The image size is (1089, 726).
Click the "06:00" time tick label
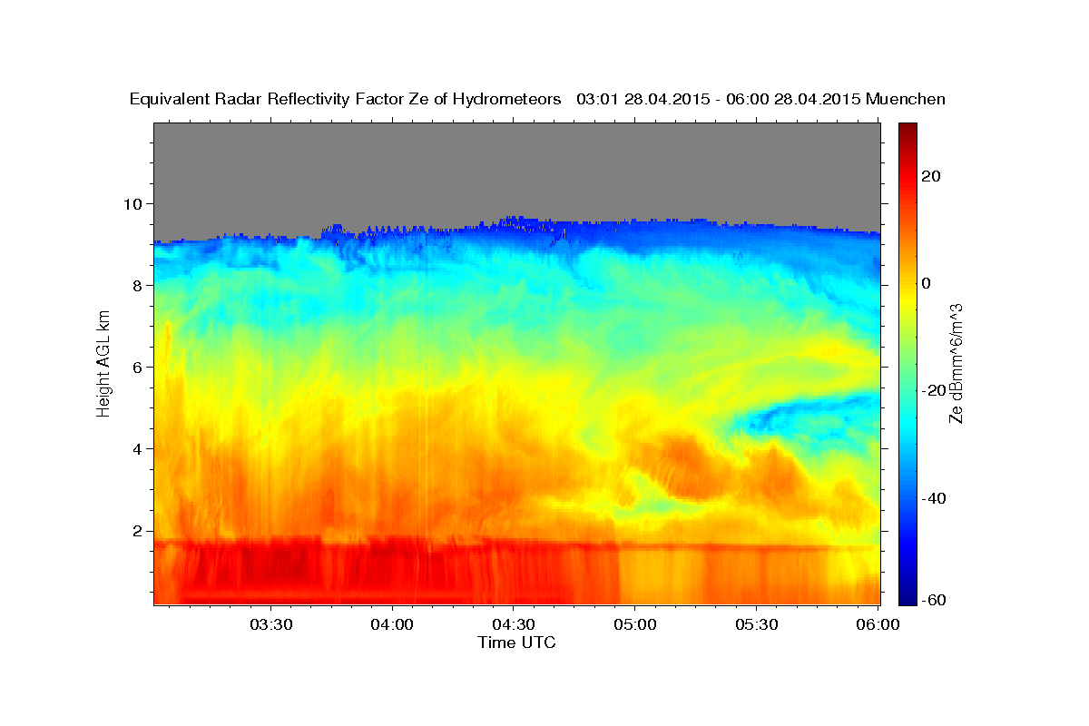click(878, 625)
